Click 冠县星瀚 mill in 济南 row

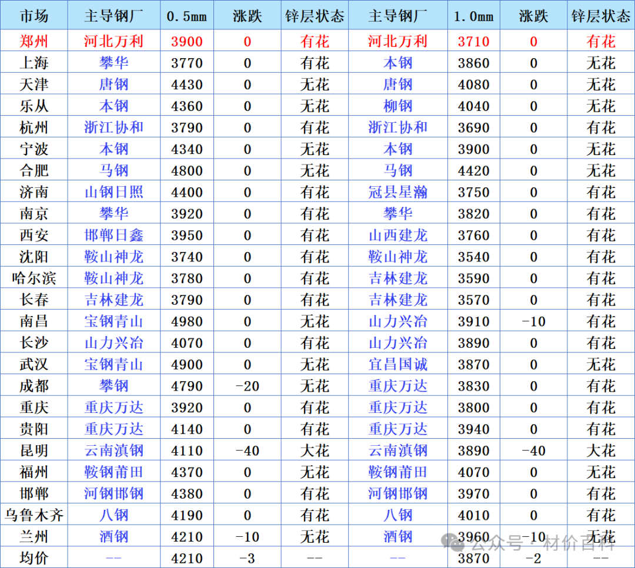(x=397, y=192)
